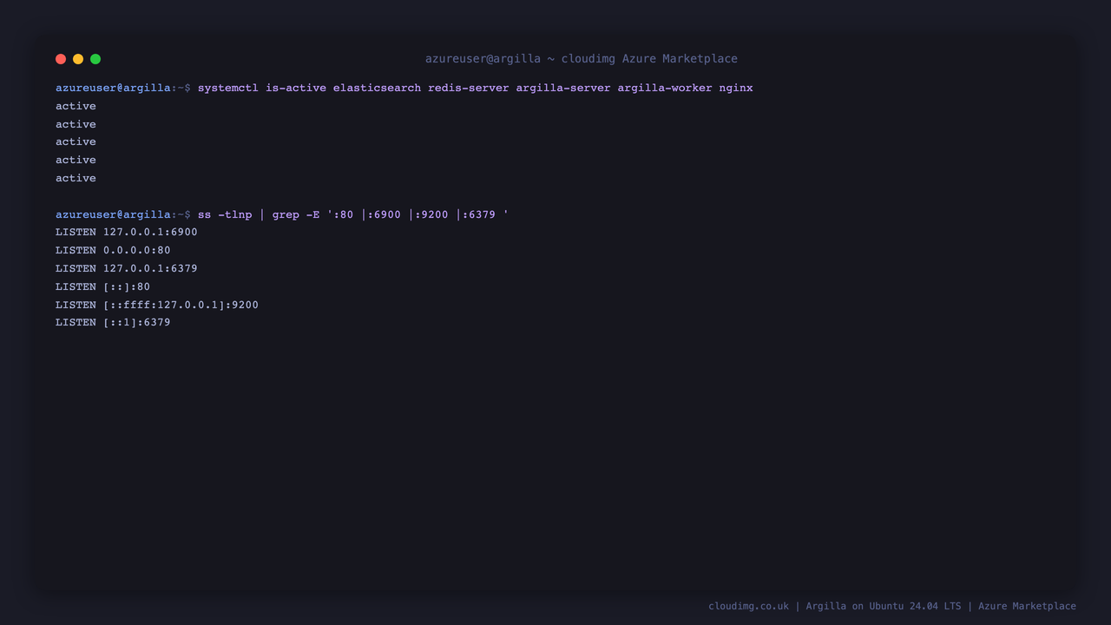Click the terminal title 'azureuser@argilla ~ cloudimg Azure Marketplace'
The width and height of the screenshot is (1111, 625).
tap(582, 59)
